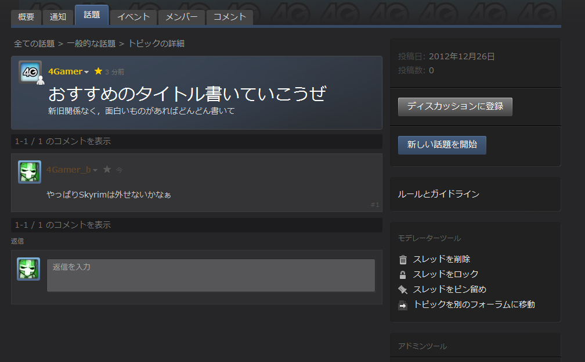Image resolution: width=585 pixels, height=362 pixels.
Task: Select the コメント tab
Action: 230,17
